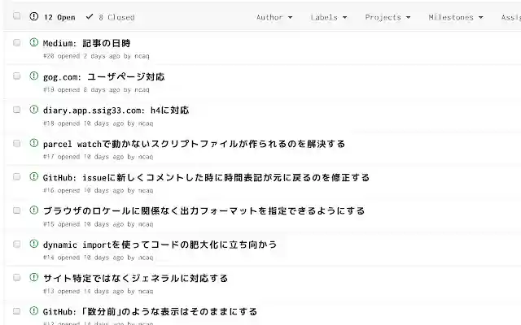Click the open status icon of 「数分前」 issue
Image resolution: width=521 pixels, height=325 pixels.
pyautogui.click(x=34, y=310)
